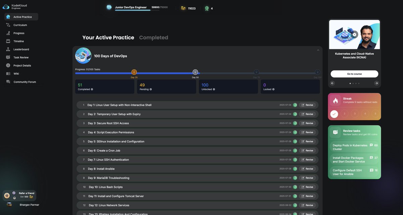Toggle completion status for Day 5 SELinux task
Viewport: 403px width, 215px height.
click(x=295, y=141)
